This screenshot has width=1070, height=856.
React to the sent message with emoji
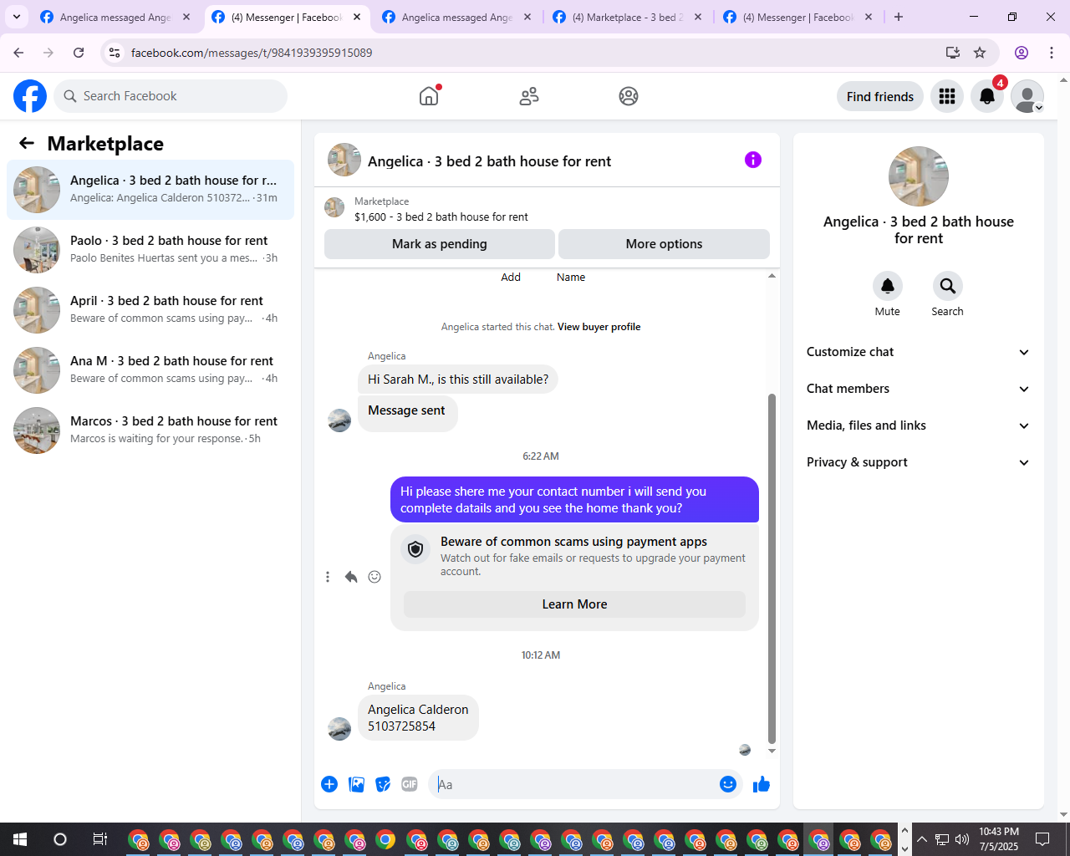click(374, 577)
